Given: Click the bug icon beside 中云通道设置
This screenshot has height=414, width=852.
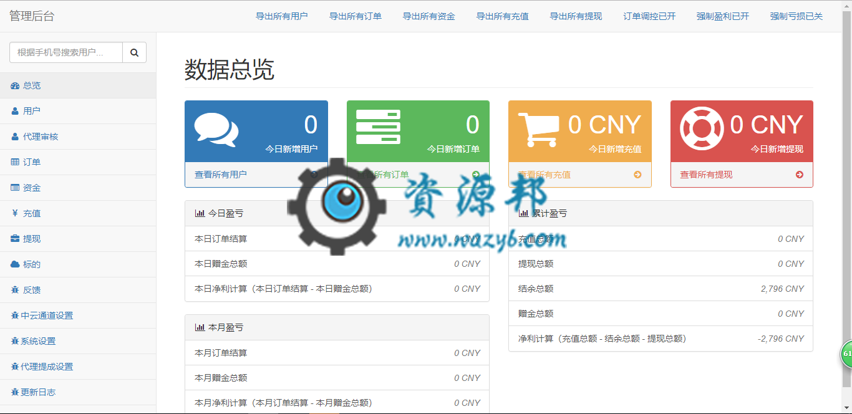Looking at the screenshot, I should pos(15,315).
